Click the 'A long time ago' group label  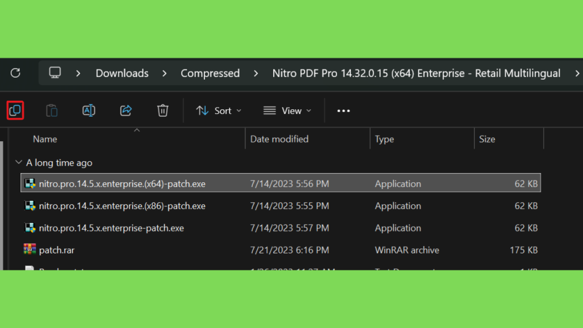[59, 163]
